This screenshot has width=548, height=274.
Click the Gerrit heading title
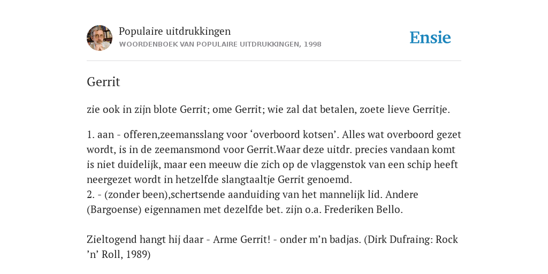[x=103, y=82]
